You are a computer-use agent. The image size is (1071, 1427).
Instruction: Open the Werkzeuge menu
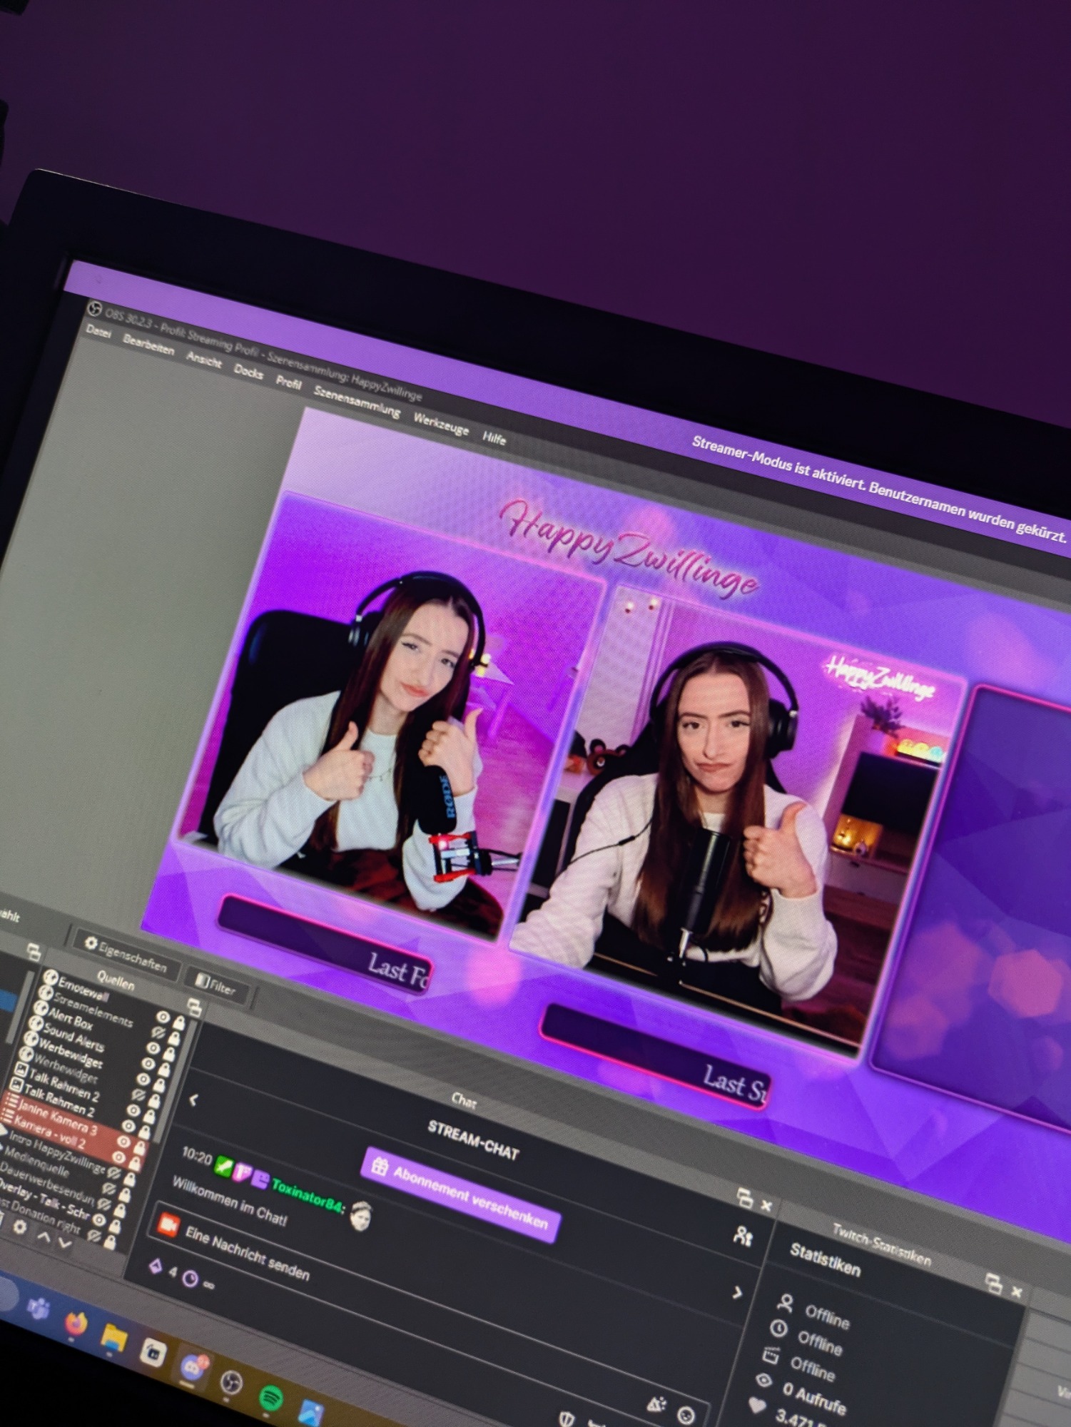(x=441, y=424)
